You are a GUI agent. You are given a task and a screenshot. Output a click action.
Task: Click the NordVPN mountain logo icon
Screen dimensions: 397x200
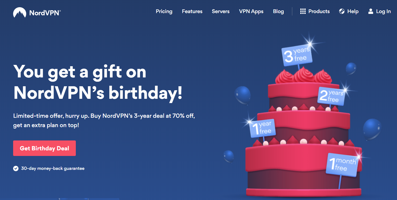tap(20, 12)
